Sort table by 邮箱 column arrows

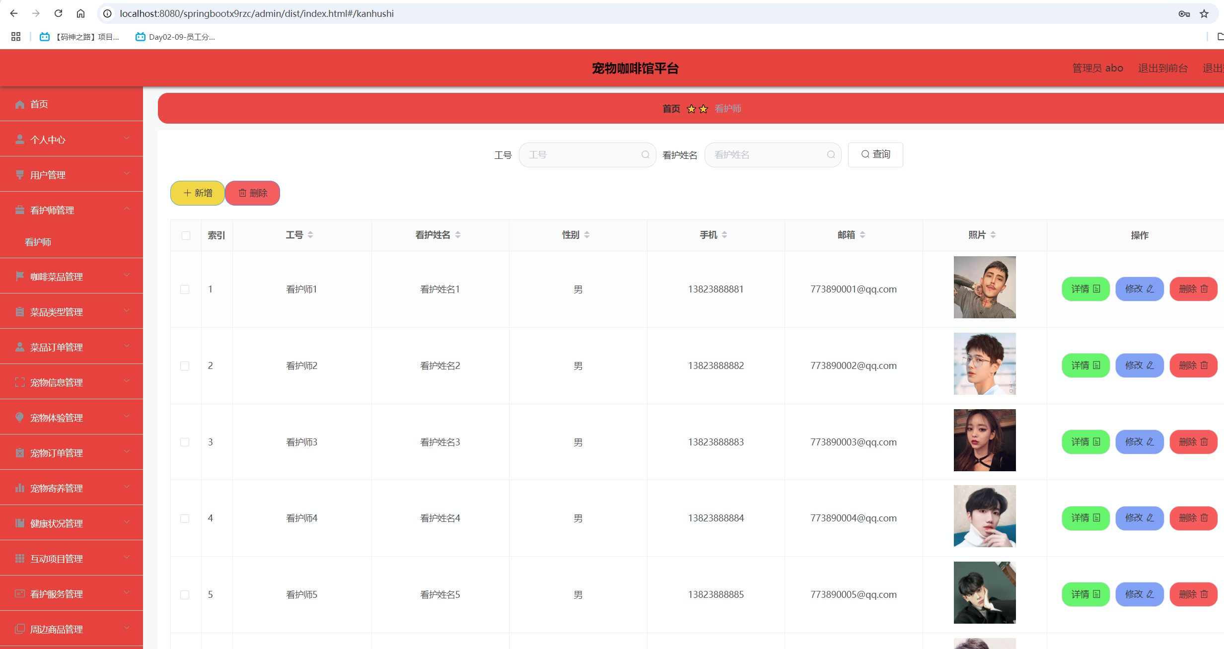[863, 235]
